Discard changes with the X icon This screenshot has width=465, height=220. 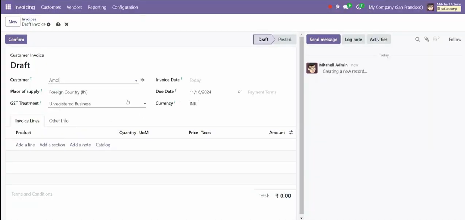pos(67,24)
